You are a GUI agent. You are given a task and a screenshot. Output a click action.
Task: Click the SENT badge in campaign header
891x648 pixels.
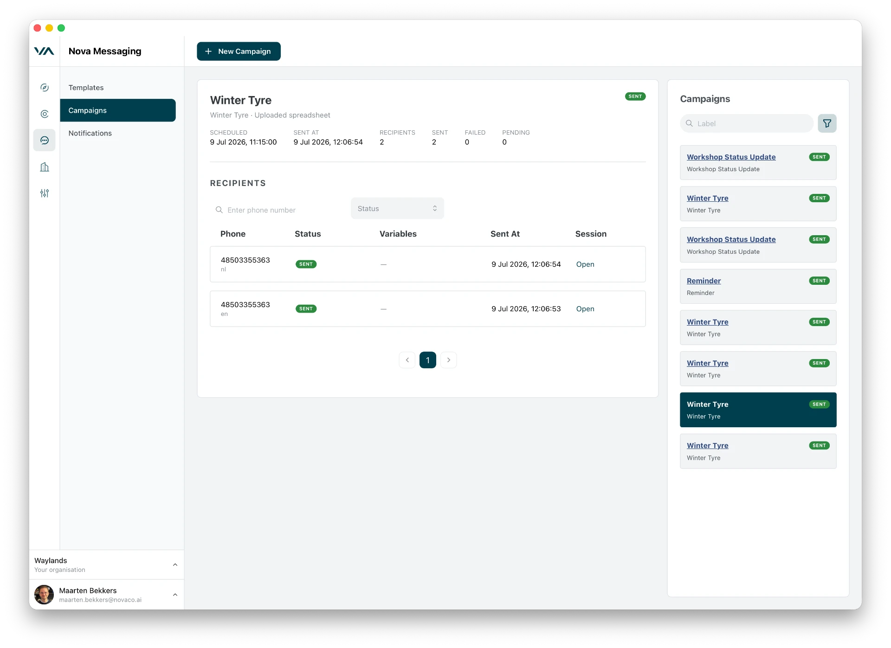click(635, 96)
